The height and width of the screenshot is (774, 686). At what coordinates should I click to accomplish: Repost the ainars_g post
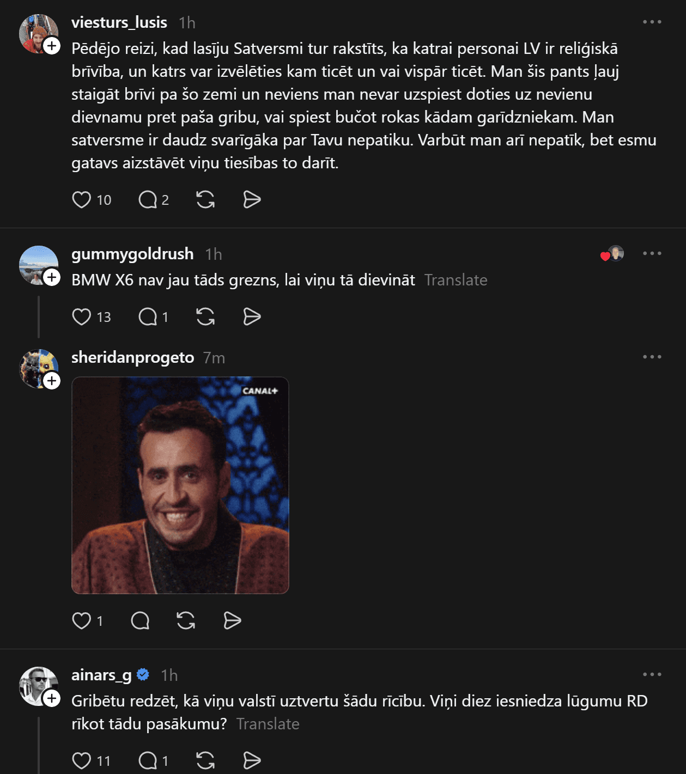click(205, 760)
